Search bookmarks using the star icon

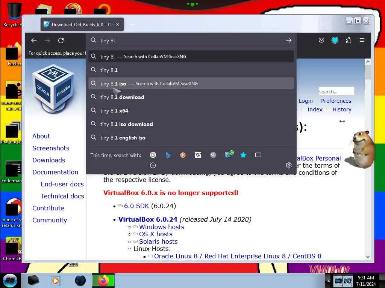(243, 155)
